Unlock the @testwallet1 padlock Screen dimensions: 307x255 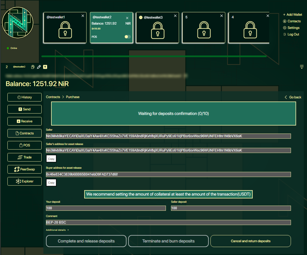[x=65, y=30]
